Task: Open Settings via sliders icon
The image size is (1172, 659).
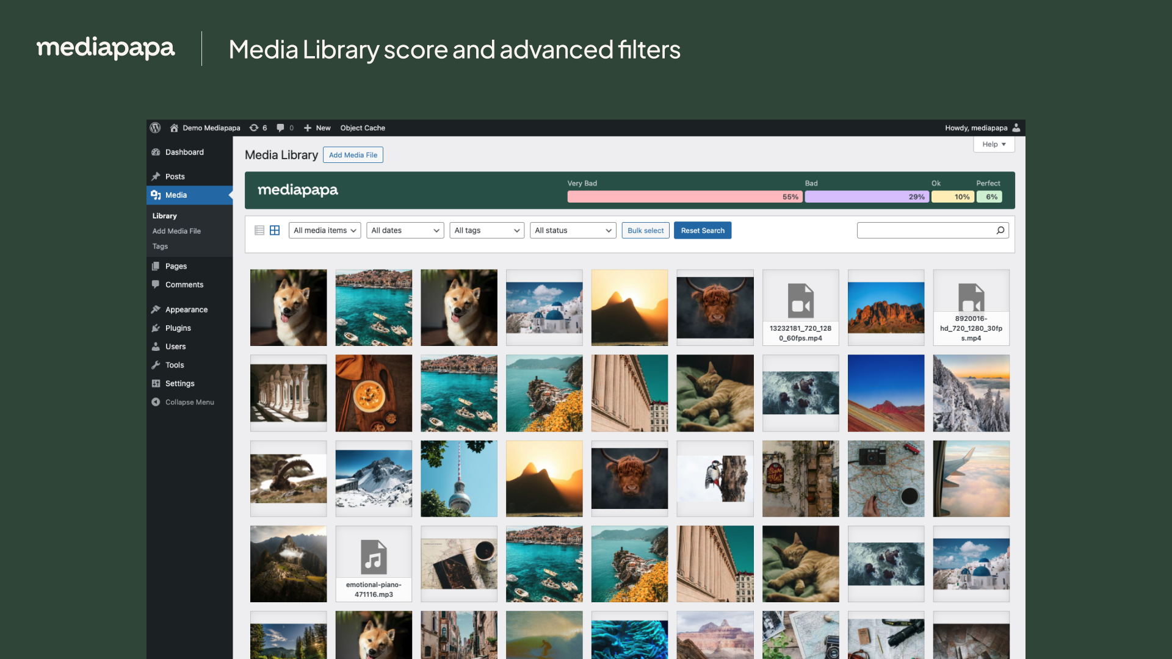Action: (157, 383)
